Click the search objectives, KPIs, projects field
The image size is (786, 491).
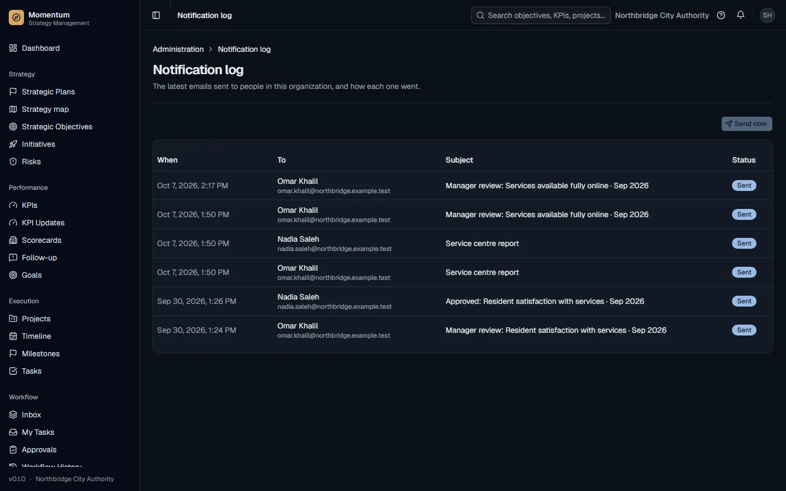click(540, 15)
